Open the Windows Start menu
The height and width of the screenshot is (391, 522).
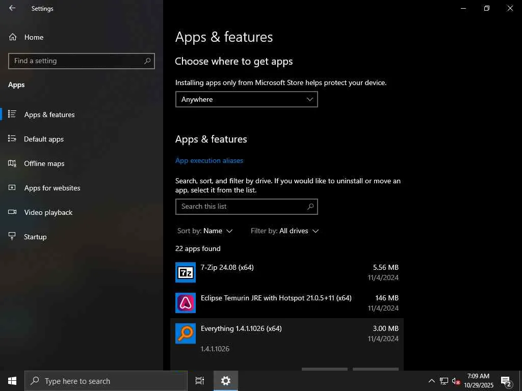pyautogui.click(x=12, y=381)
